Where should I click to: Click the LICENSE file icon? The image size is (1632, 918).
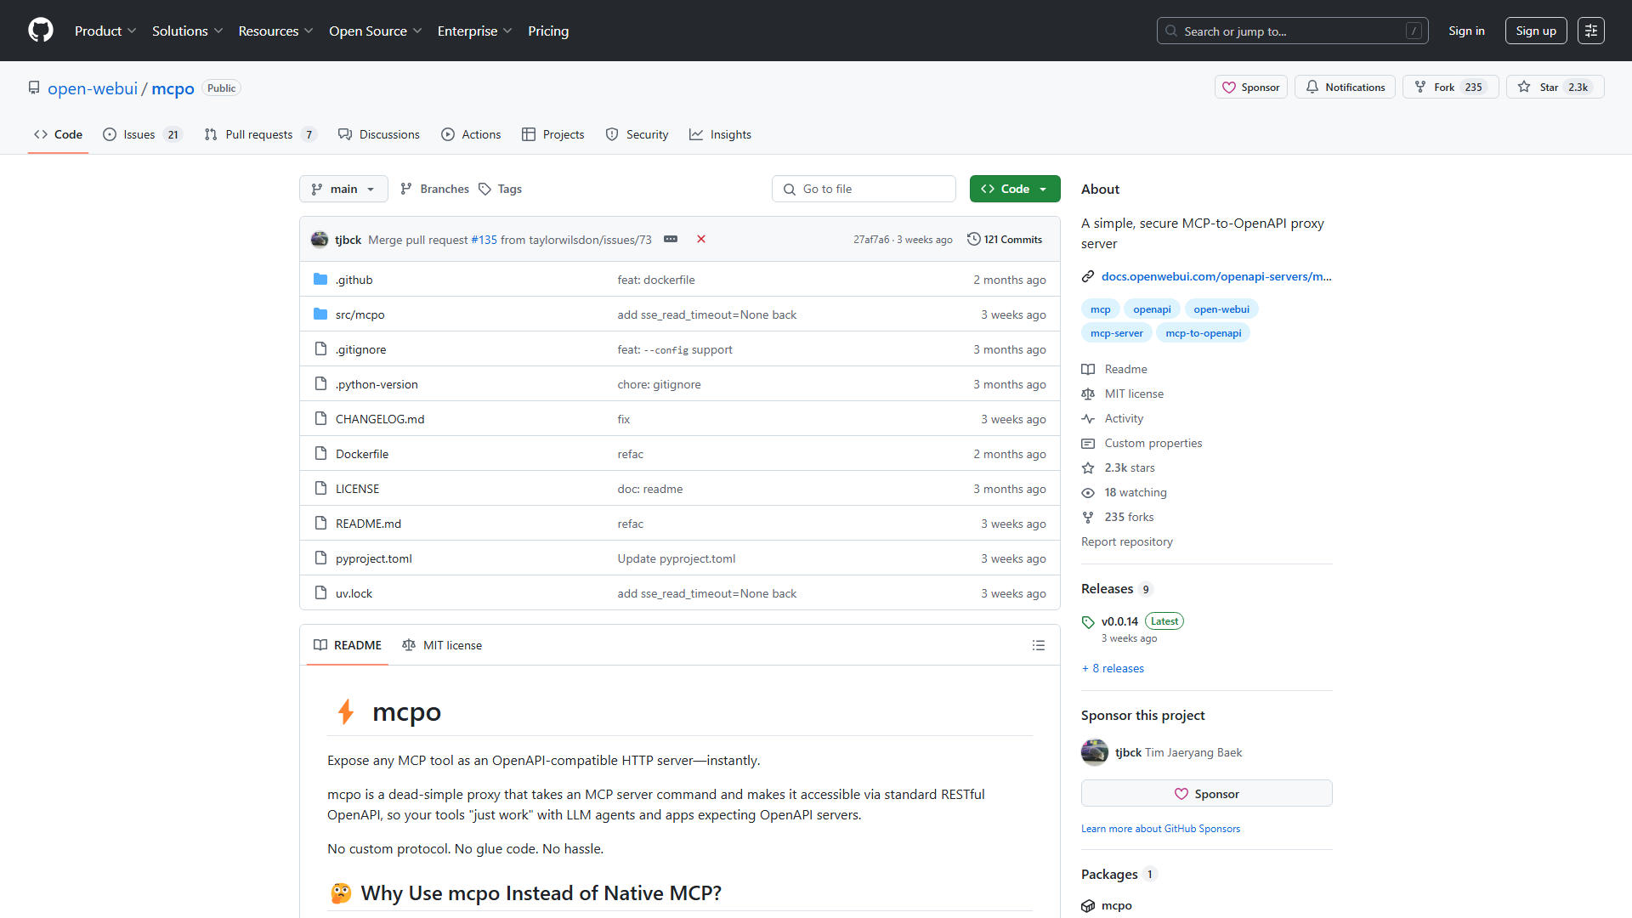pyautogui.click(x=320, y=489)
